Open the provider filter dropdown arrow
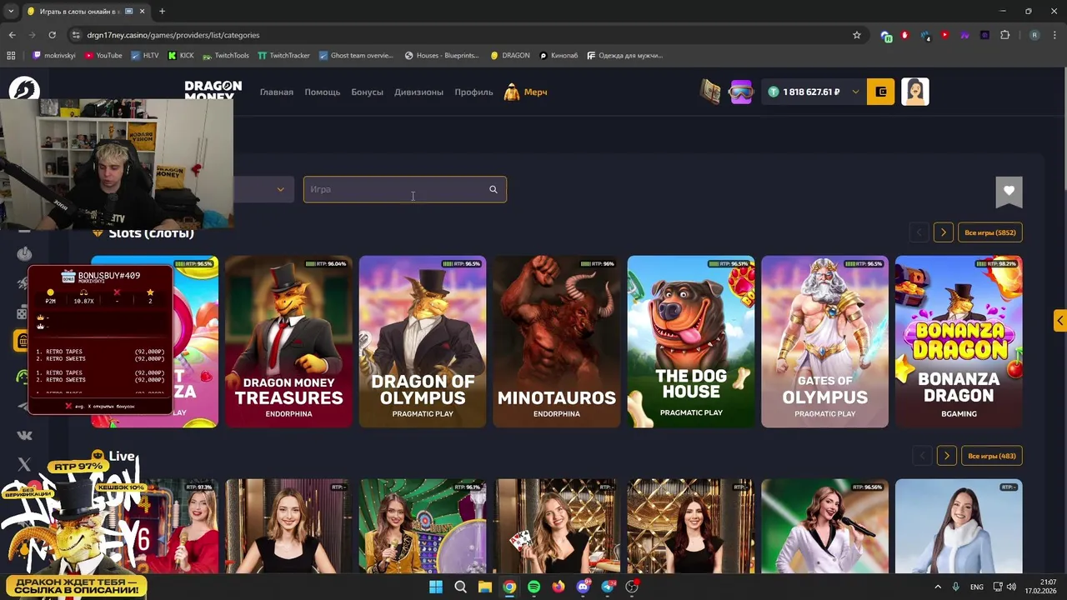 280,189
